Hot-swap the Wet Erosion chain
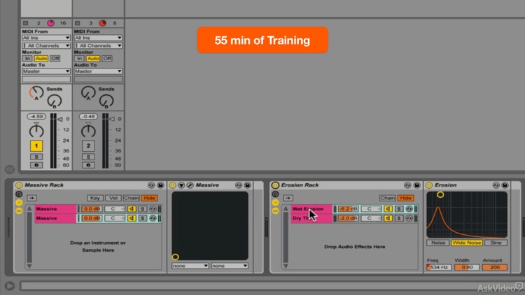Viewport: 525px width, 295px height. tap(409, 209)
